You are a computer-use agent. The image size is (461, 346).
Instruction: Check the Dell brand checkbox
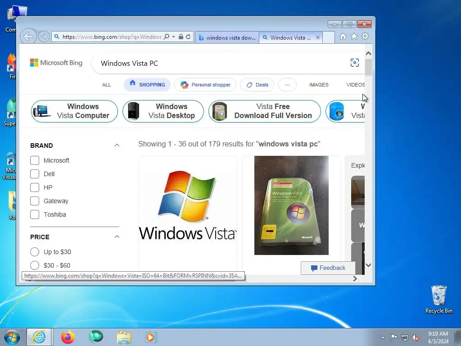(35, 174)
